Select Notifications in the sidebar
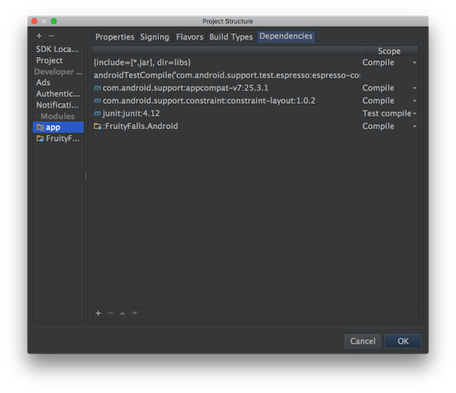The height and width of the screenshot is (393, 456). point(57,105)
